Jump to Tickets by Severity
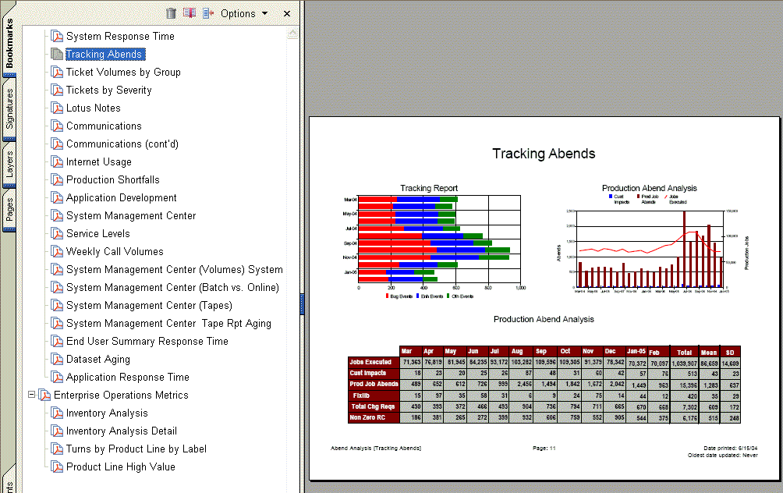 (x=109, y=90)
